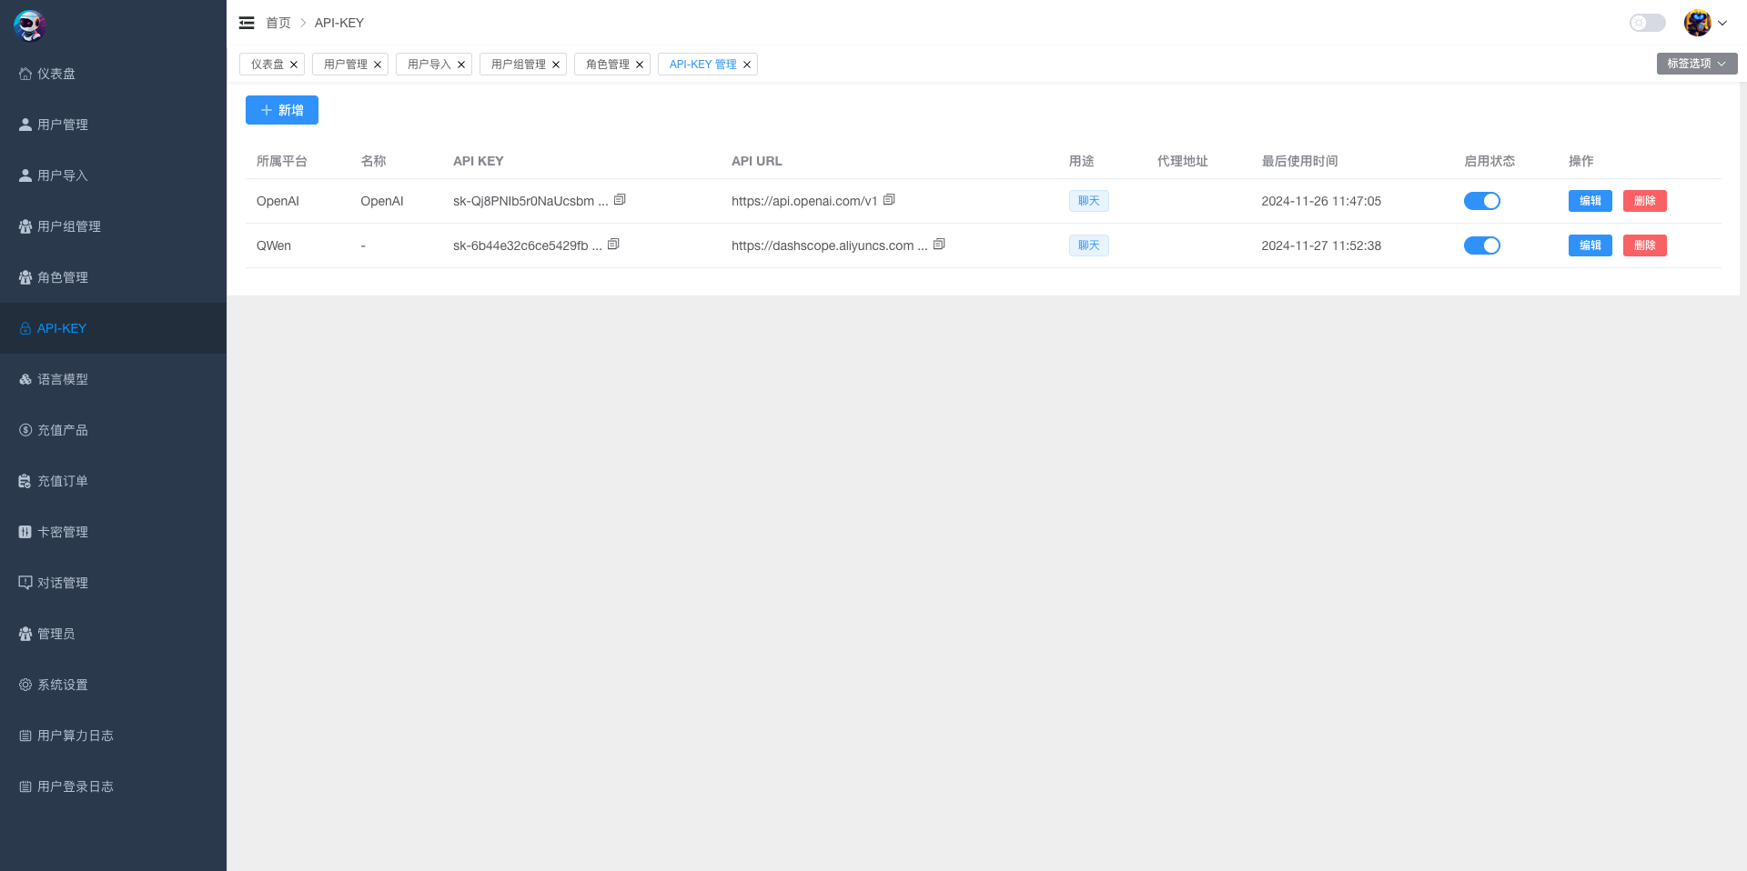Click the 新增 button
This screenshot has width=1747, height=871.
(282, 110)
